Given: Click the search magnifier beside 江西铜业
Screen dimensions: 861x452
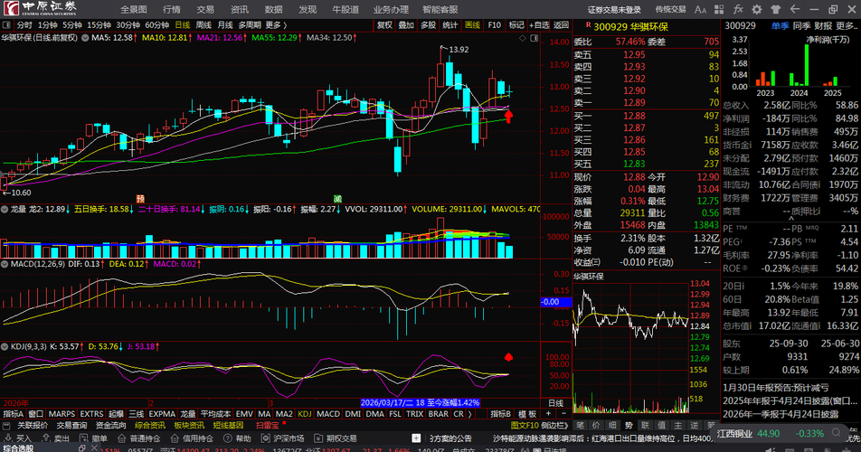Looking at the screenshot, I should (837, 433).
